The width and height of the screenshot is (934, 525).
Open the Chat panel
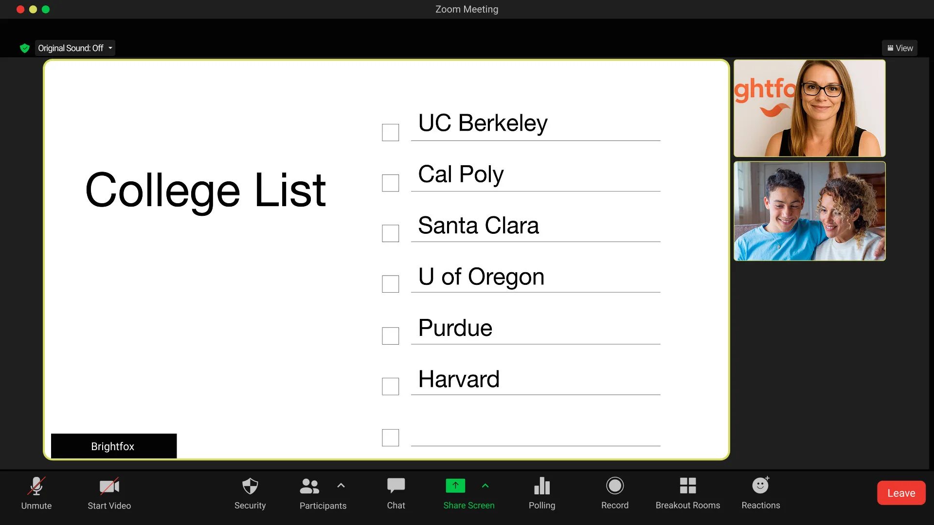tap(396, 492)
